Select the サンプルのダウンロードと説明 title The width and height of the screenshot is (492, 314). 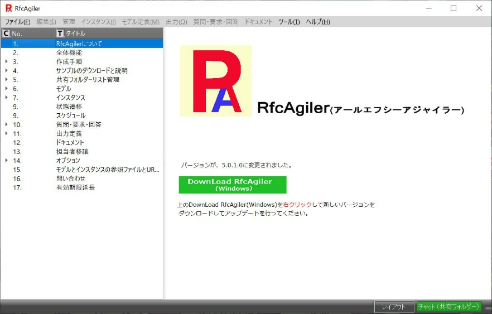point(92,71)
